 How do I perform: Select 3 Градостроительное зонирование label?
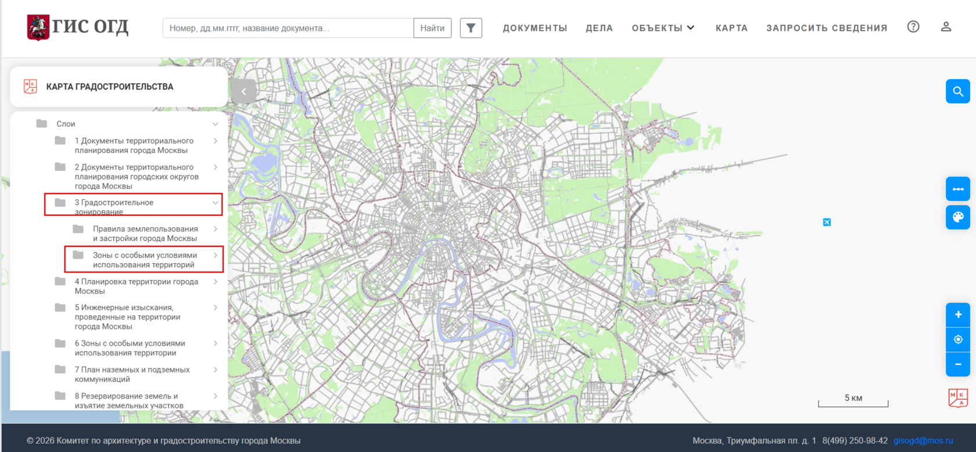(x=114, y=207)
